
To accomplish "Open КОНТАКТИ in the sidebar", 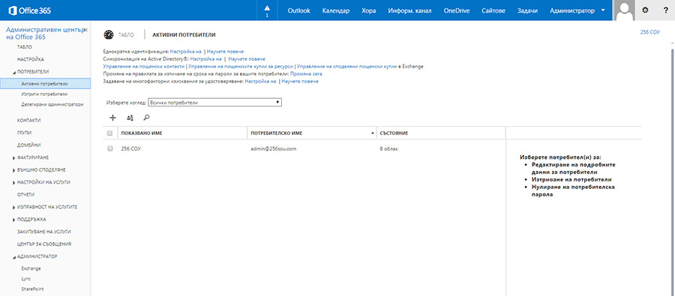I will point(28,121).
